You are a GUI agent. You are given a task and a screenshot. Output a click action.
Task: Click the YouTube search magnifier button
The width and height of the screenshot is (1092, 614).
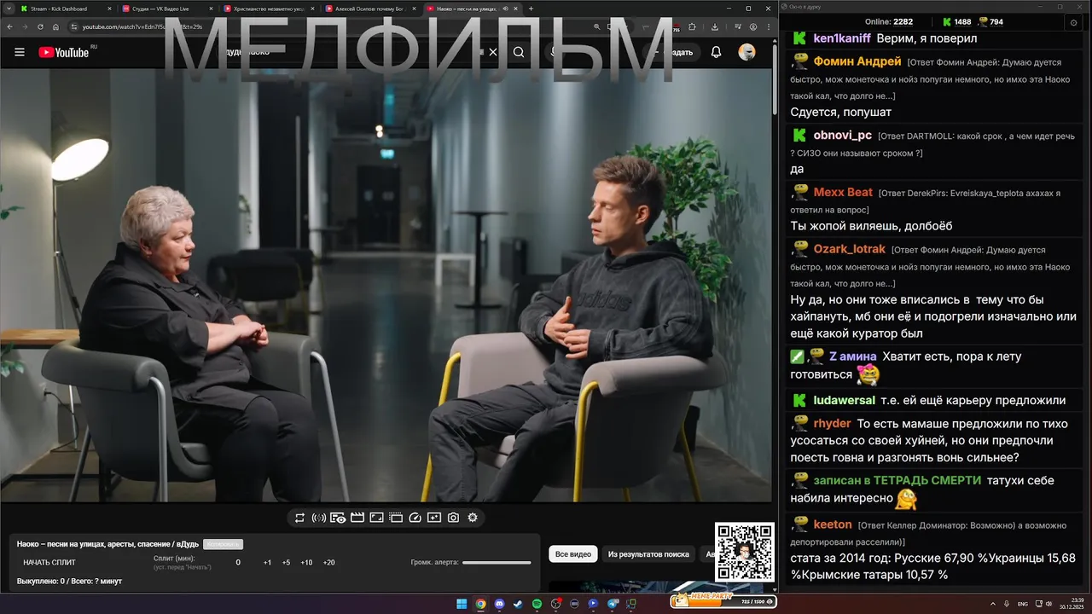tap(519, 52)
